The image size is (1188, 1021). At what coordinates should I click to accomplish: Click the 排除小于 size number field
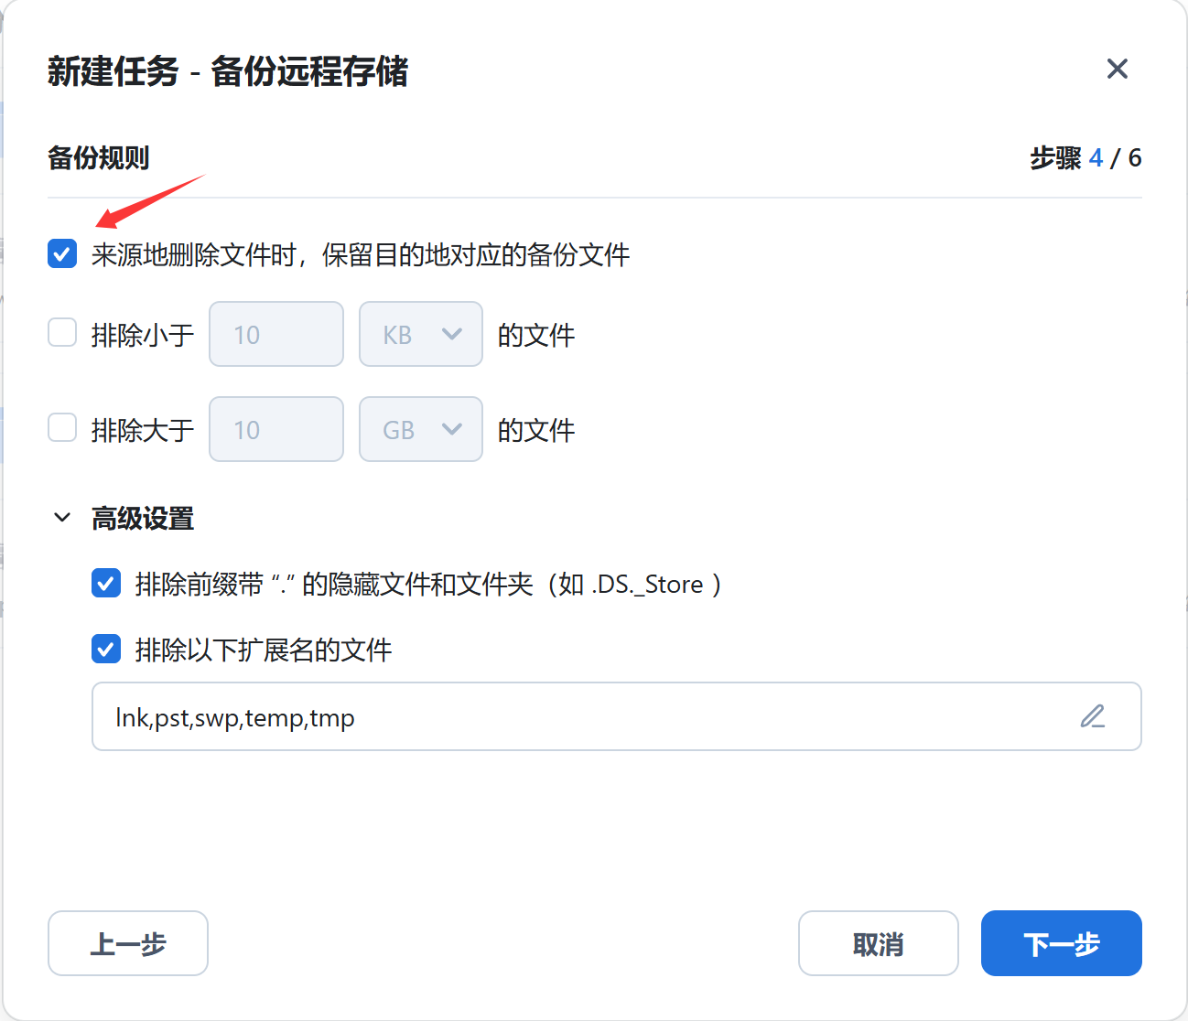point(276,334)
